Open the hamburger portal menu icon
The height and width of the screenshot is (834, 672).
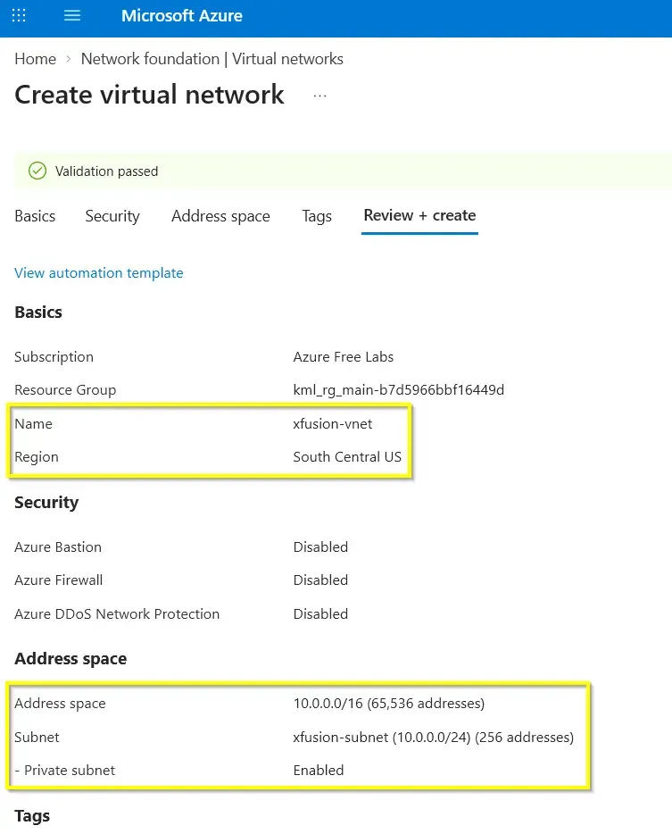click(x=71, y=15)
